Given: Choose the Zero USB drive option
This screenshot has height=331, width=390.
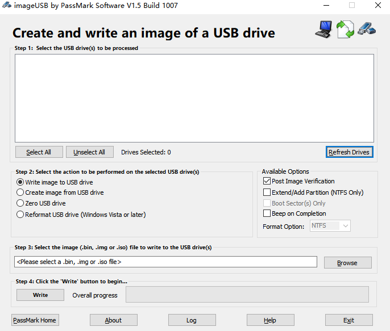Looking at the screenshot, I should pos(20,203).
